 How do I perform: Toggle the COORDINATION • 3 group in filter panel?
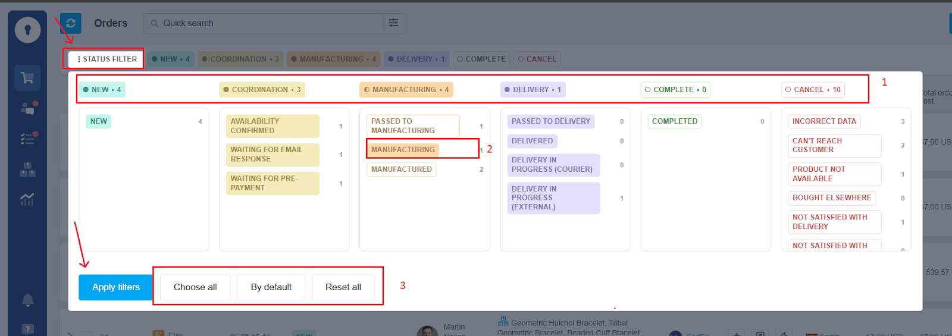[262, 90]
